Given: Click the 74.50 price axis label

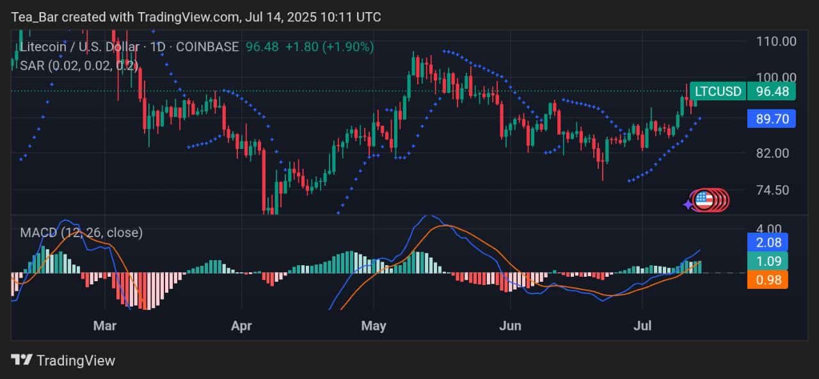Looking at the screenshot, I should (x=771, y=190).
